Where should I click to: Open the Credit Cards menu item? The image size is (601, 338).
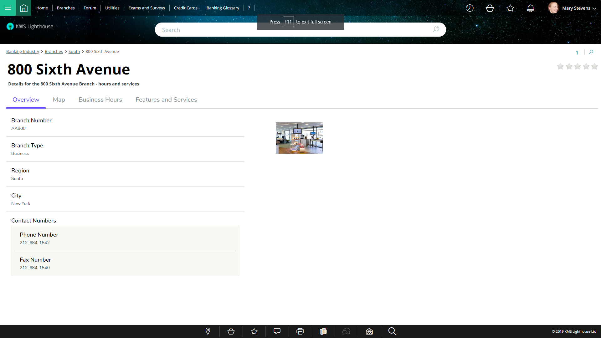point(186,8)
